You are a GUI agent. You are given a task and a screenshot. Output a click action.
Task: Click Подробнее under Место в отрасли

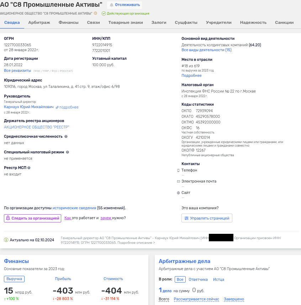(x=191, y=75)
